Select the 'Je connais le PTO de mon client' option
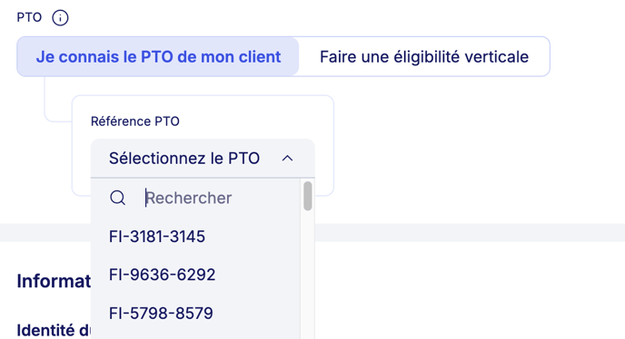 point(158,56)
